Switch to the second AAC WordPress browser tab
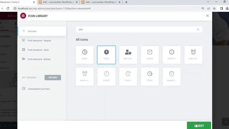The width and height of the screenshot is (229, 129). (58, 2)
